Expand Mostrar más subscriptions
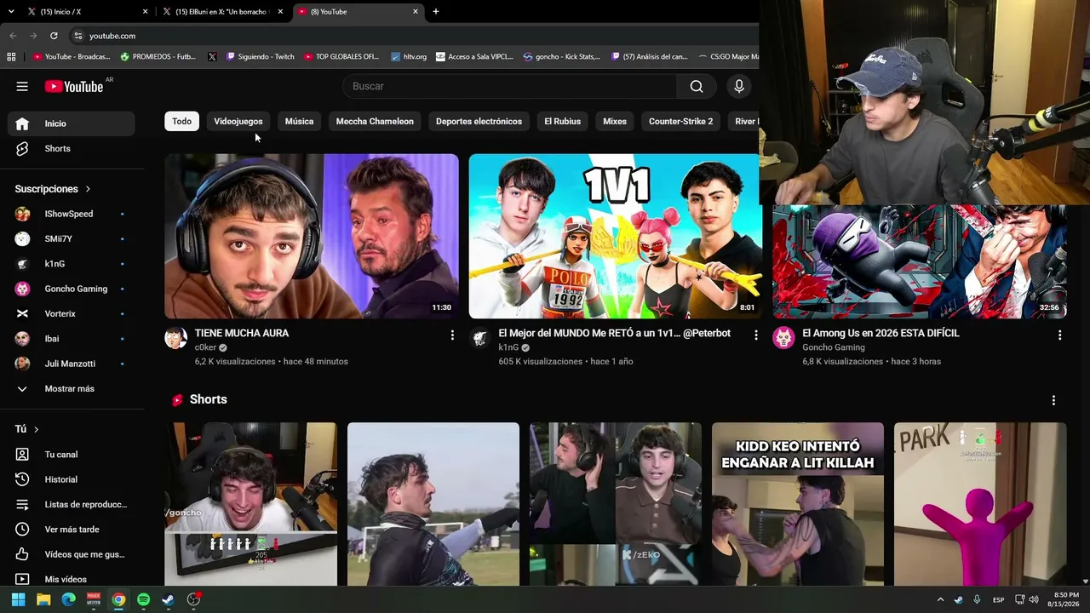Image resolution: width=1090 pixels, height=613 pixels. 72,388
